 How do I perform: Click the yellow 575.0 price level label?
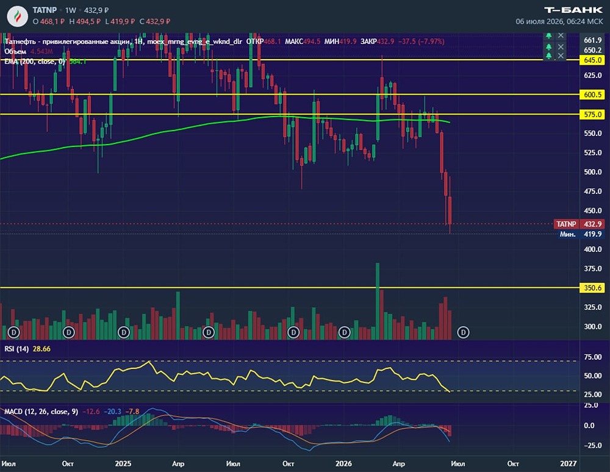[592, 114]
